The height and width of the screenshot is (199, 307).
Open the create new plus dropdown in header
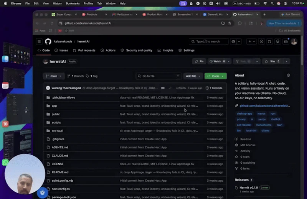point(251,41)
